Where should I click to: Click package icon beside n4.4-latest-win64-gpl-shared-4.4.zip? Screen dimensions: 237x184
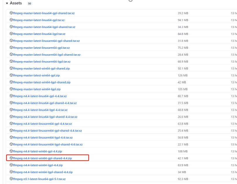click(11, 158)
